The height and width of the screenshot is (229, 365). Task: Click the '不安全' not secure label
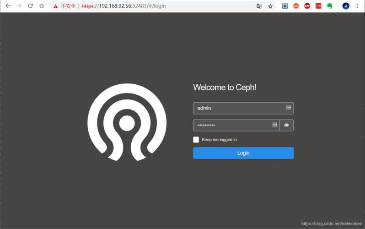(x=68, y=6)
